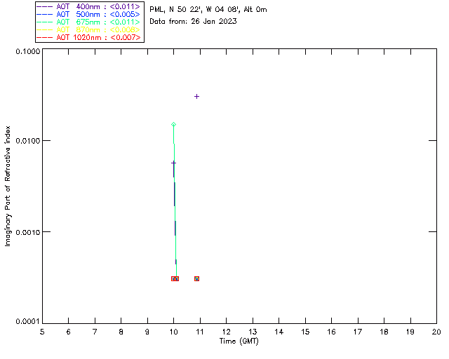Viewport: 449px width, 359px height.
Task: Click the y-axis label 0.0001
Action: 27,322
